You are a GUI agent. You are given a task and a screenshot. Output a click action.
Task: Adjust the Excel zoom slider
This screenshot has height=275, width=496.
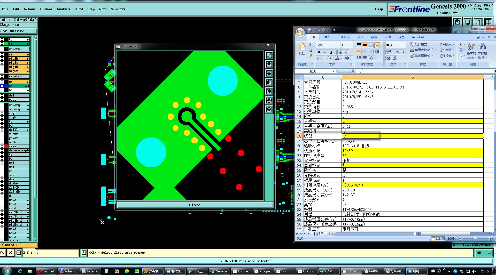pyautogui.click(x=475, y=239)
